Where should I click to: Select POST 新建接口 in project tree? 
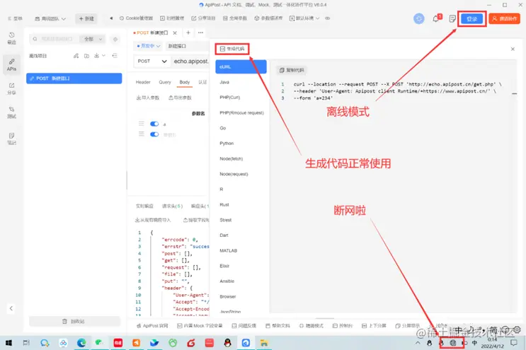click(74, 78)
